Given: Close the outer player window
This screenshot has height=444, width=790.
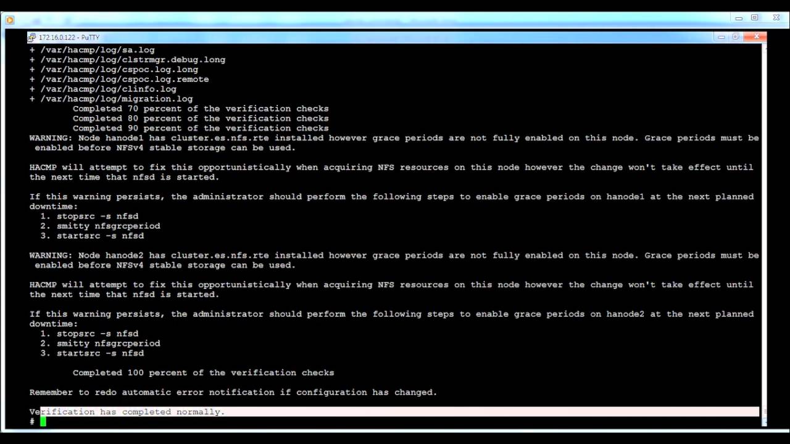Looking at the screenshot, I should [776, 18].
